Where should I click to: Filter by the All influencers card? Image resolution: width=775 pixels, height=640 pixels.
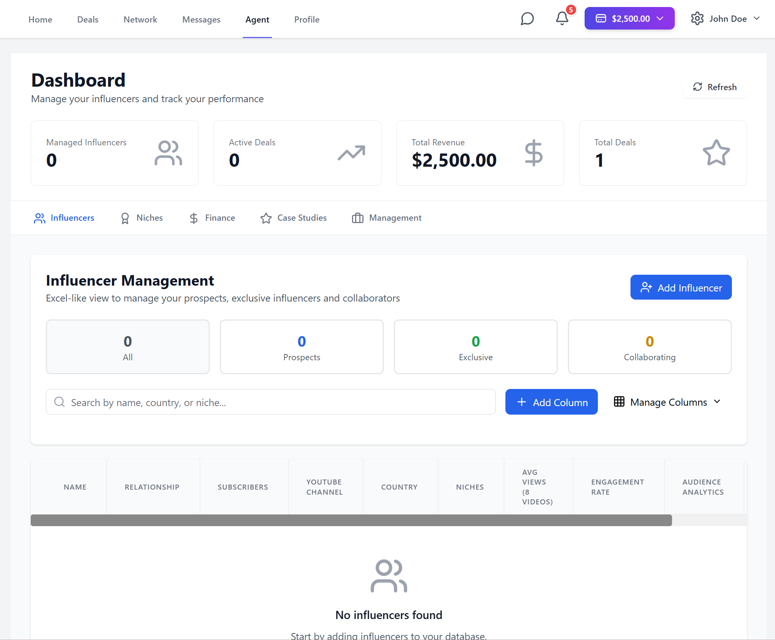[128, 347]
